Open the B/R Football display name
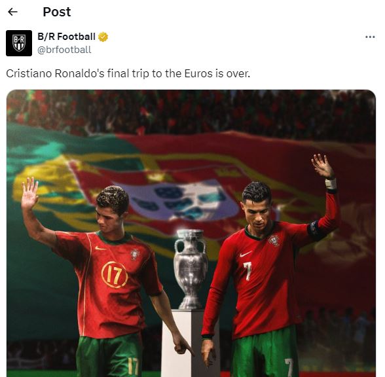This screenshot has width=385, height=377. point(66,37)
